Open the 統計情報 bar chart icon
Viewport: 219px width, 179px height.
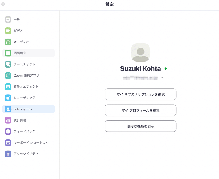8,120
